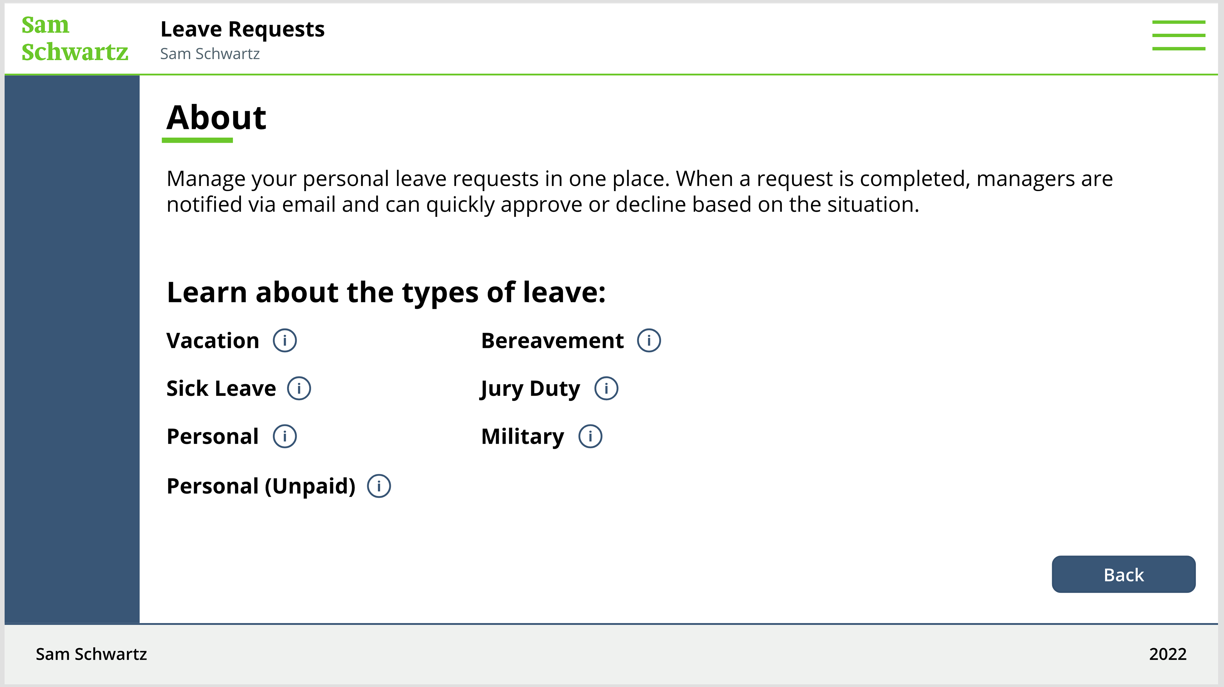Click the Jury Duty label text
The height and width of the screenshot is (687, 1224).
coord(530,389)
